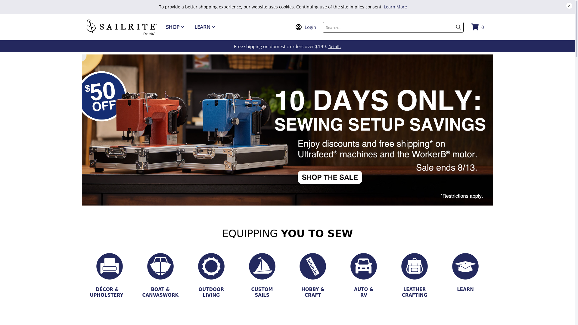Go to the Sailrite home logo
The image size is (578, 325).
(122, 27)
